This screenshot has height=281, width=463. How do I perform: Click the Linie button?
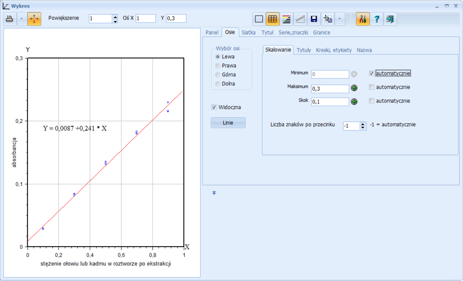(x=228, y=123)
